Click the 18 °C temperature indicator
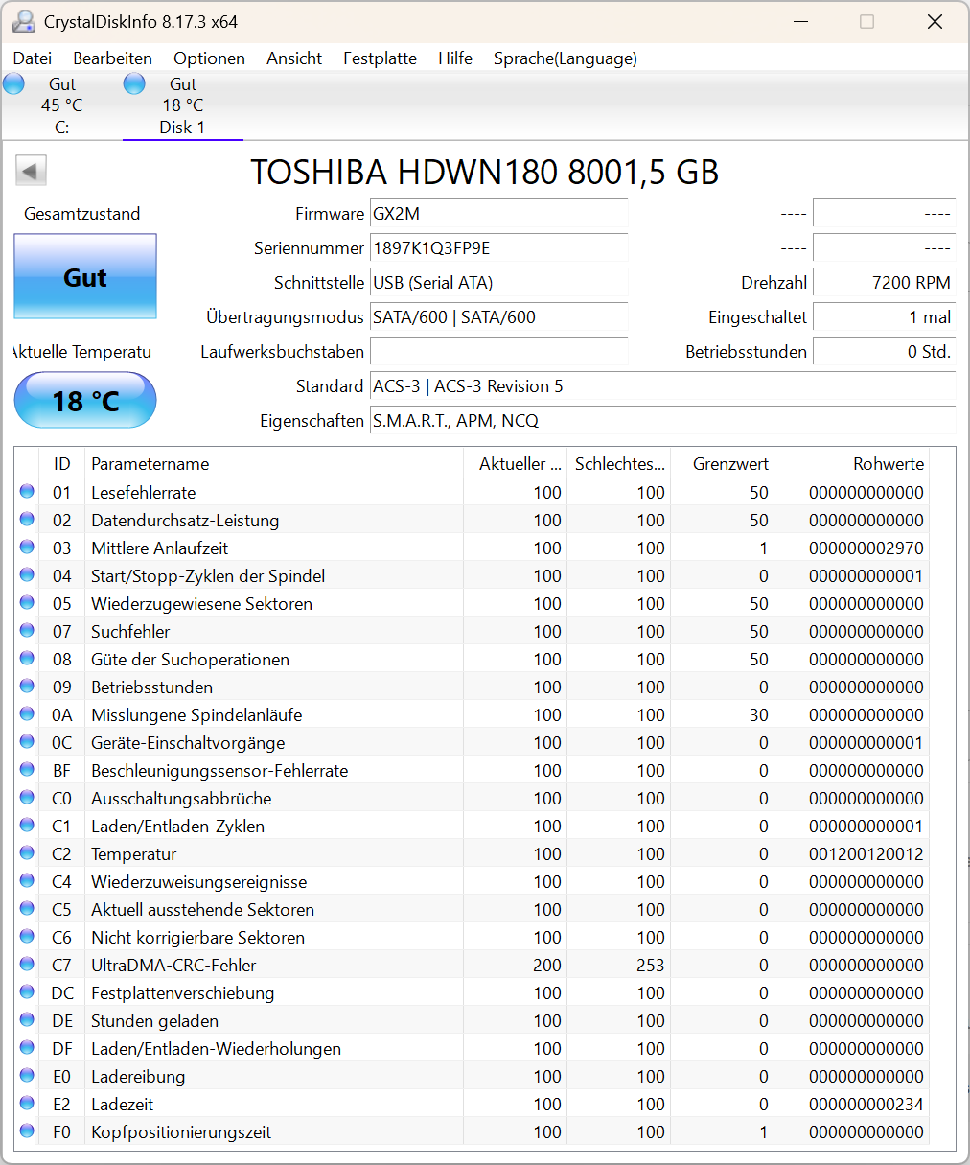 tap(84, 400)
